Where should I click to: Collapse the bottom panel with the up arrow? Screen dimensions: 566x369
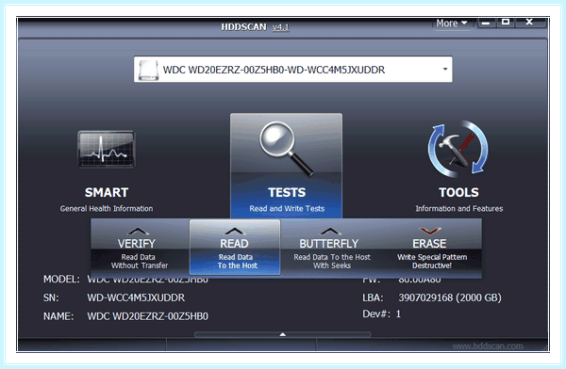283,334
